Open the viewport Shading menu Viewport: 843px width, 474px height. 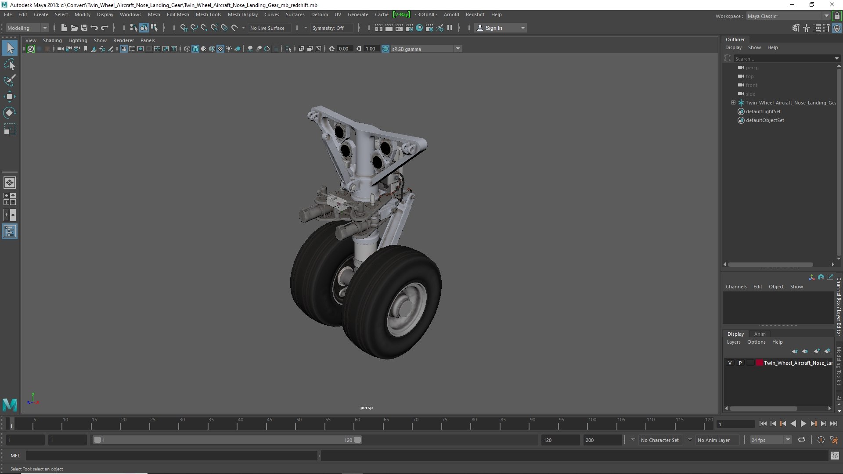(x=52, y=40)
